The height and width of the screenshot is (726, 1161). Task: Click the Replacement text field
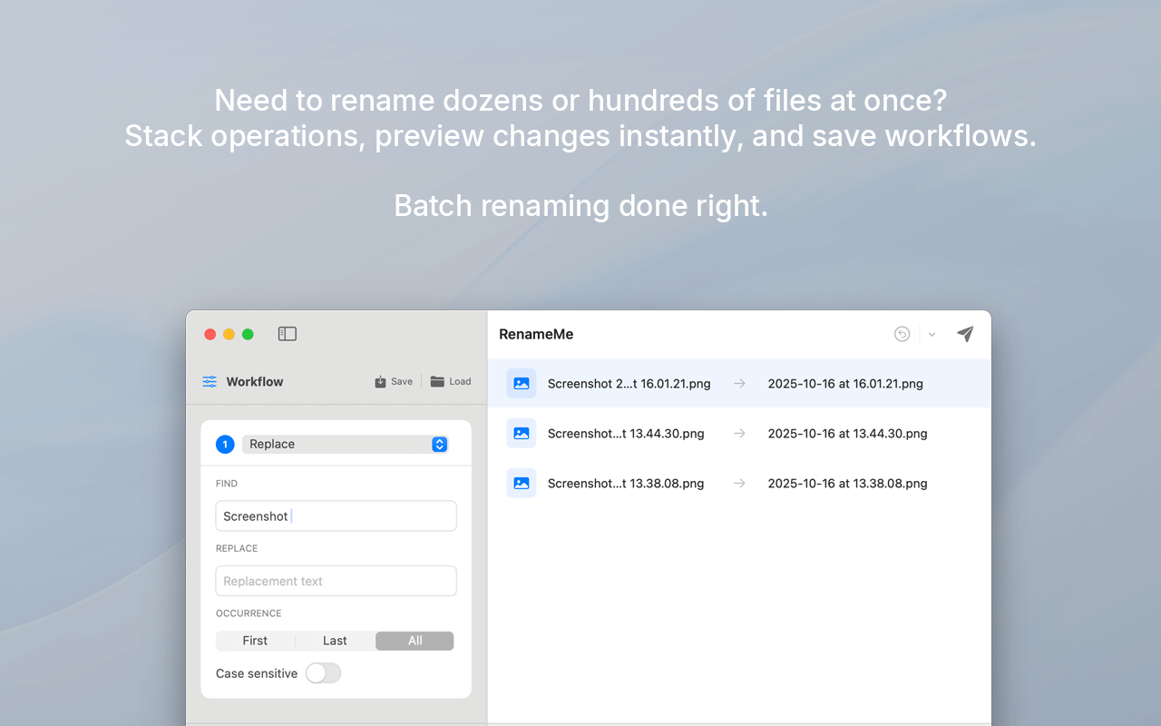tap(336, 581)
